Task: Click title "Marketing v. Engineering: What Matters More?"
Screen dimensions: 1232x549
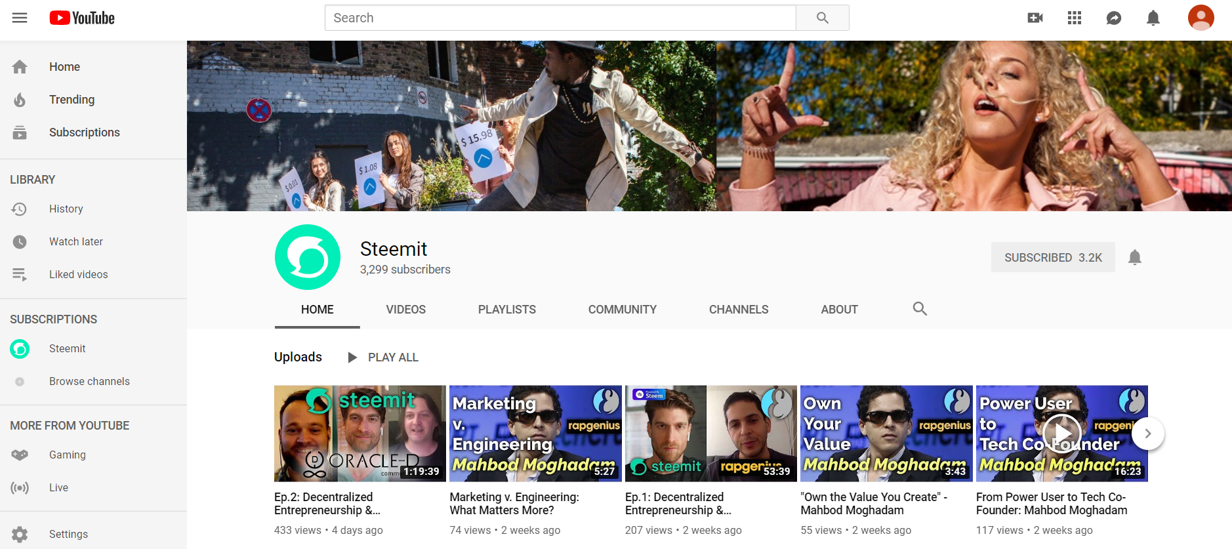Action: (514, 504)
